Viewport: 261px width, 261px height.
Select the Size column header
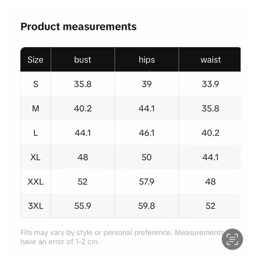click(36, 60)
